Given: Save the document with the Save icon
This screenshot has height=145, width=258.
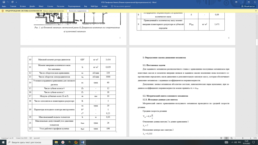Looking at the screenshot, I should pos(4,2).
